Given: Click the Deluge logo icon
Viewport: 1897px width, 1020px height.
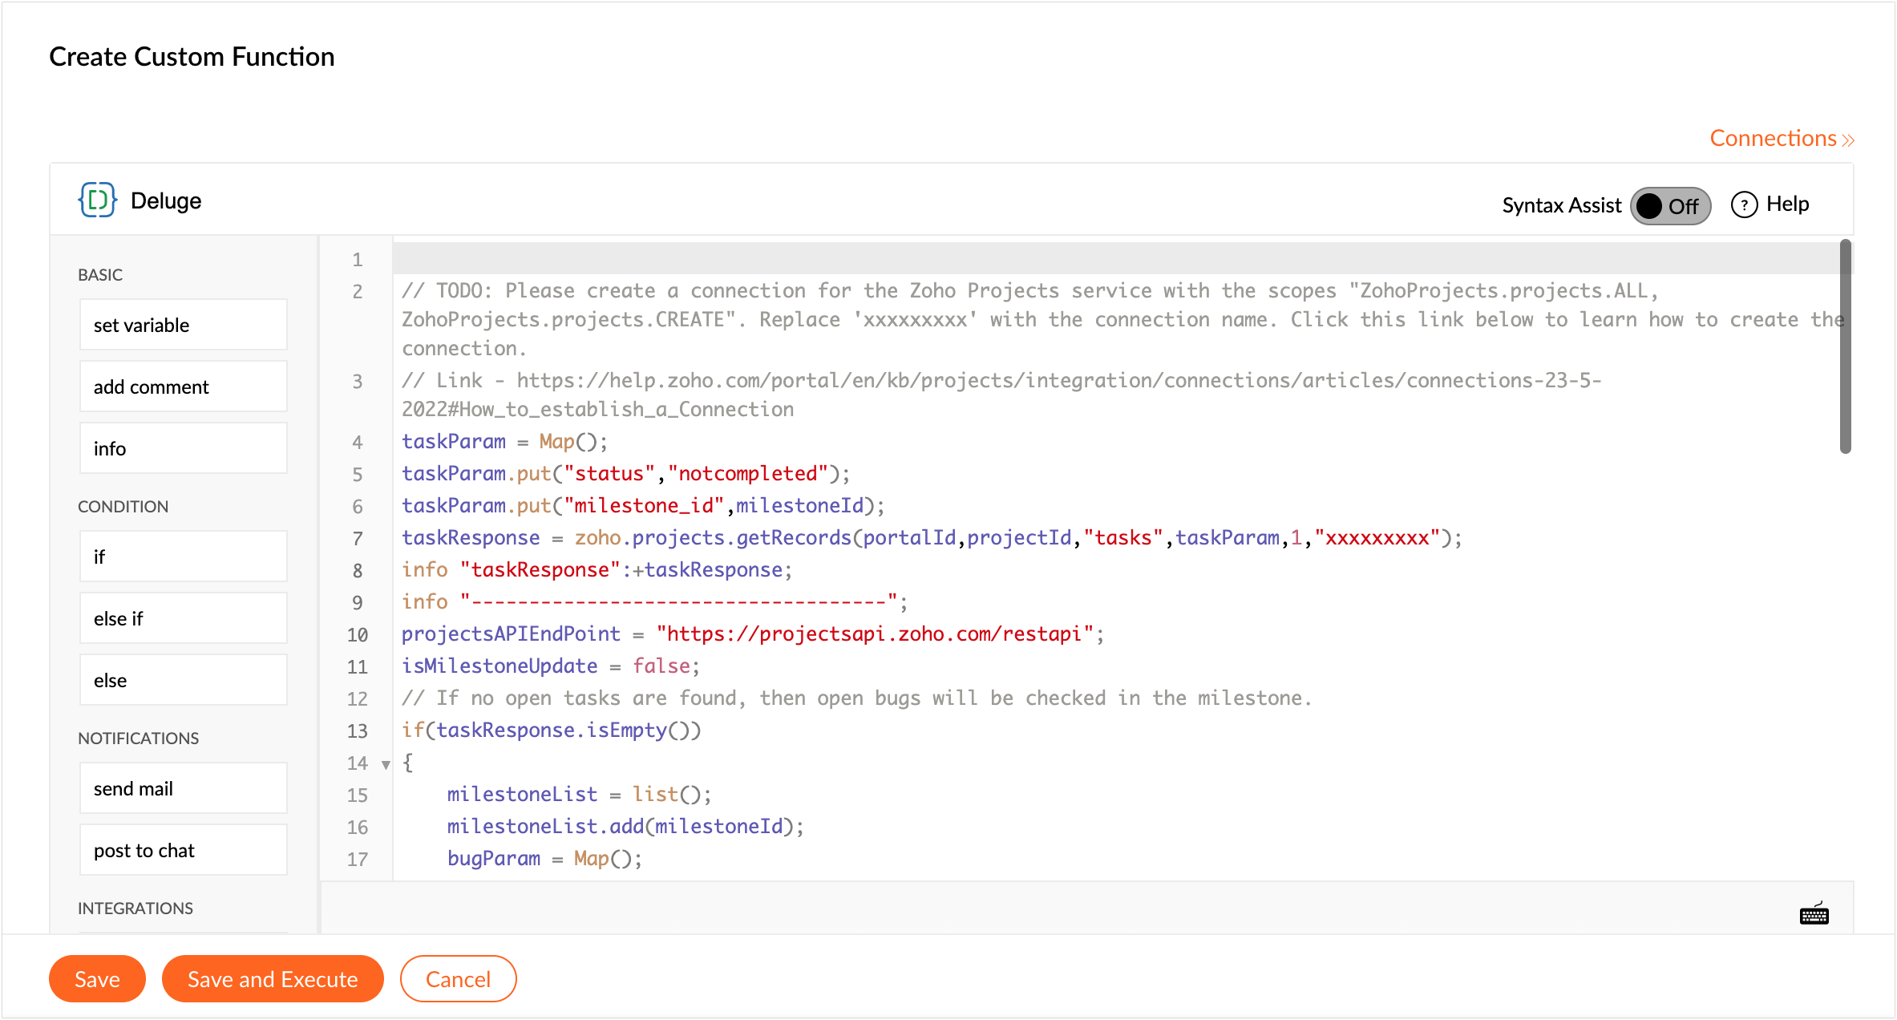Looking at the screenshot, I should 98,200.
